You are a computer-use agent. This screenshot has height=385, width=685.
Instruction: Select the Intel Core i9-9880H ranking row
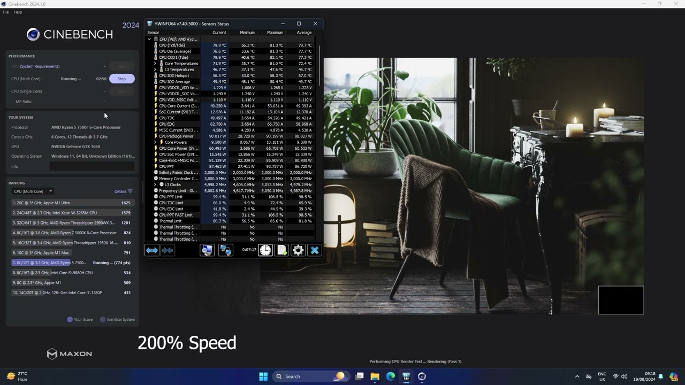(72, 273)
